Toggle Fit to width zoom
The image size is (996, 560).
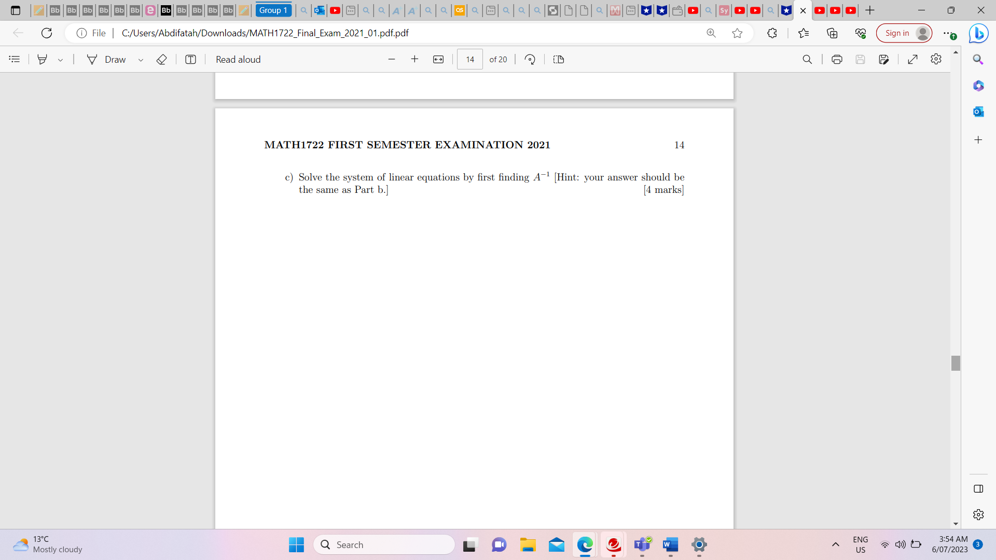438,59
